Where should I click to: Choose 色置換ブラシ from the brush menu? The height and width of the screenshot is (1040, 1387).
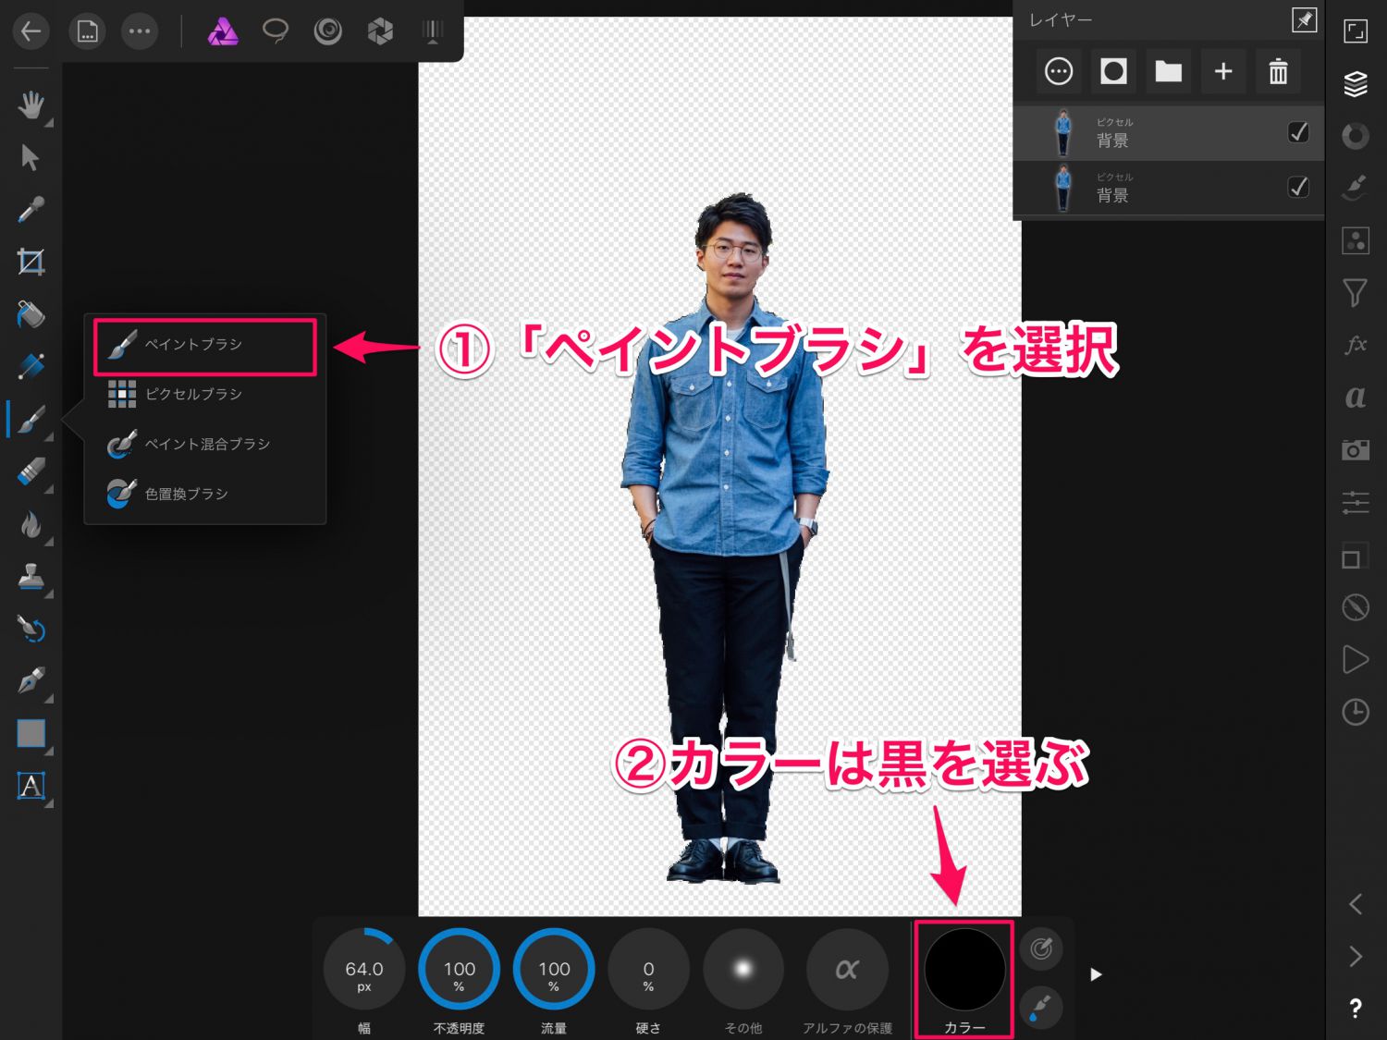coord(185,494)
